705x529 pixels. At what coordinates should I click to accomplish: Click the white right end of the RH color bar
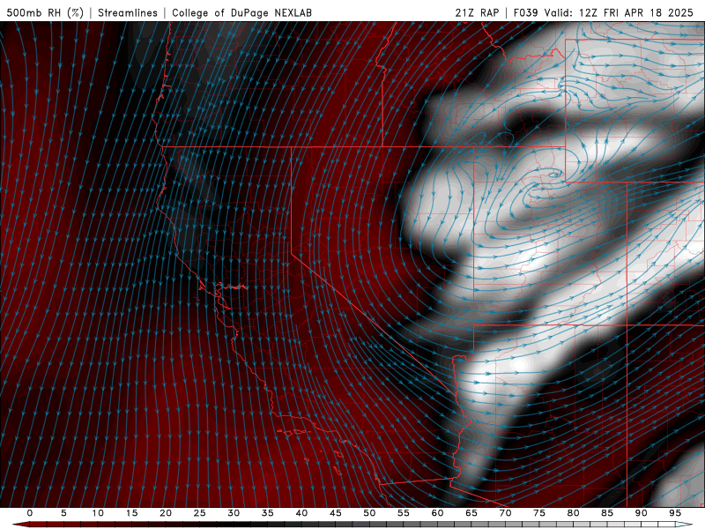pyautogui.click(x=685, y=525)
